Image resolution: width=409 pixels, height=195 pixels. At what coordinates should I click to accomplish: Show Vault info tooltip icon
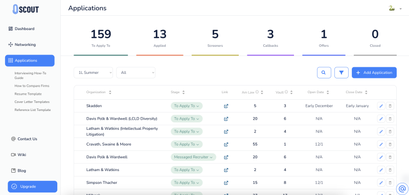286,92
